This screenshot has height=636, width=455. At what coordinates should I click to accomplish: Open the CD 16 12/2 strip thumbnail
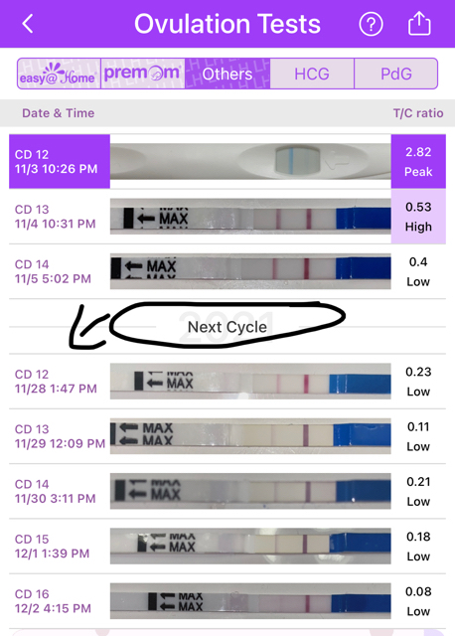[250, 601]
